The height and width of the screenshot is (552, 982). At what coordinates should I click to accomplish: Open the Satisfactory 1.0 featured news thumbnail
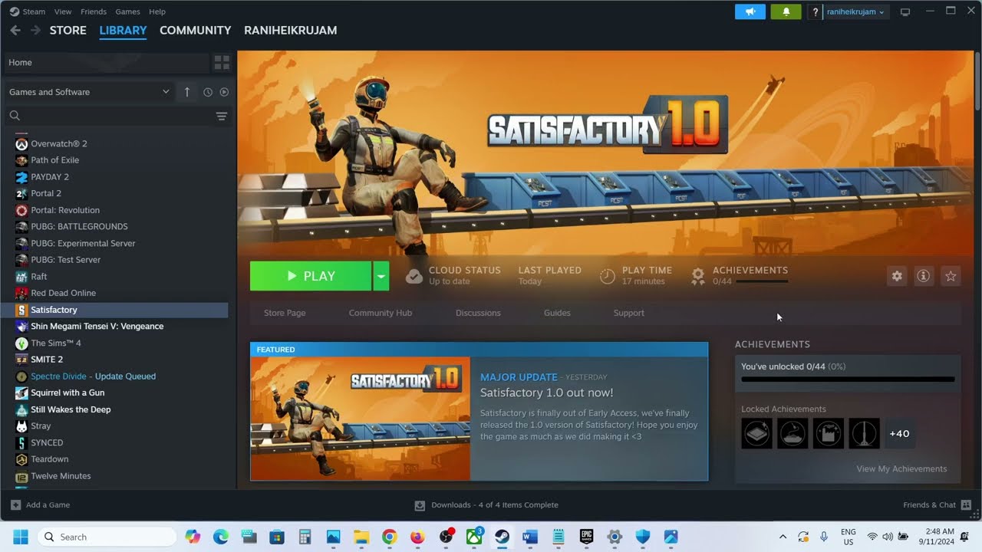click(x=360, y=419)
